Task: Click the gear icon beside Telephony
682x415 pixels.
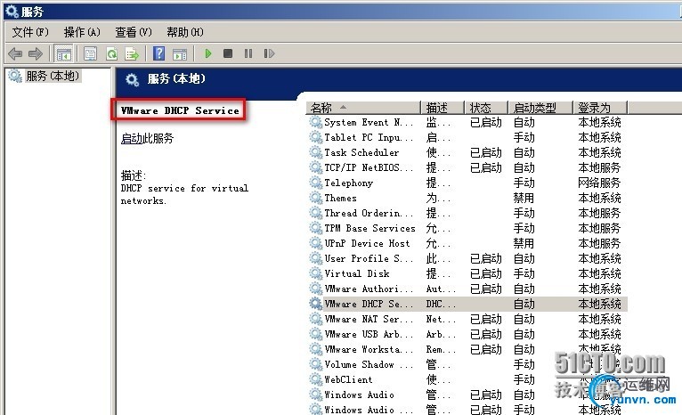Action: coord(315,183)
